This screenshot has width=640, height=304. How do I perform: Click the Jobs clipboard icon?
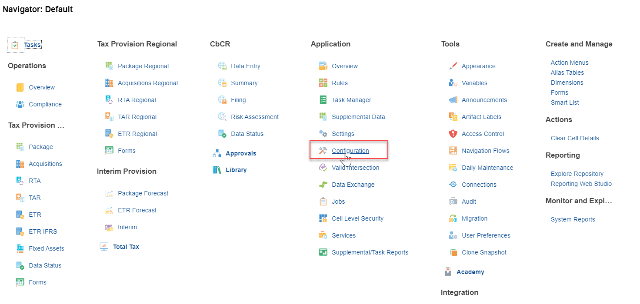pos(323,202)
